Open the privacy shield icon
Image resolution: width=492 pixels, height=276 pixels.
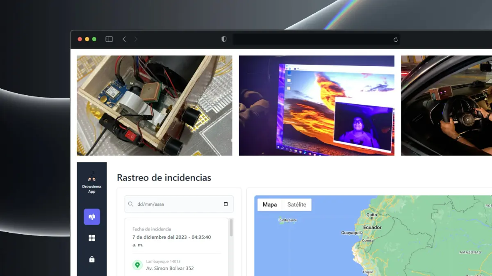pos(224,39)
